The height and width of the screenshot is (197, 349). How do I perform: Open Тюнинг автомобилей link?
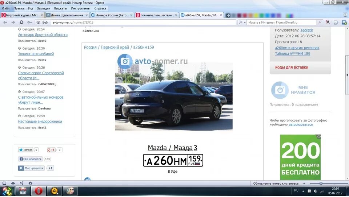(x=36, y=54)
